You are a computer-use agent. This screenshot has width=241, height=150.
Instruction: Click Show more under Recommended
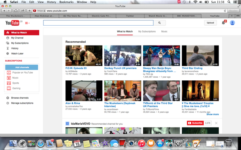(x=212, y=114)
